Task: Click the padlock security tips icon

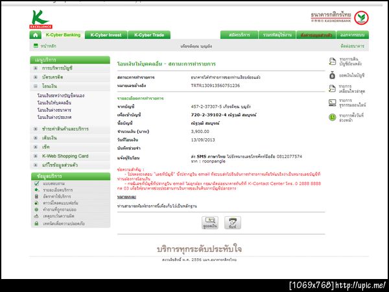Action: (x=36, y=223)
